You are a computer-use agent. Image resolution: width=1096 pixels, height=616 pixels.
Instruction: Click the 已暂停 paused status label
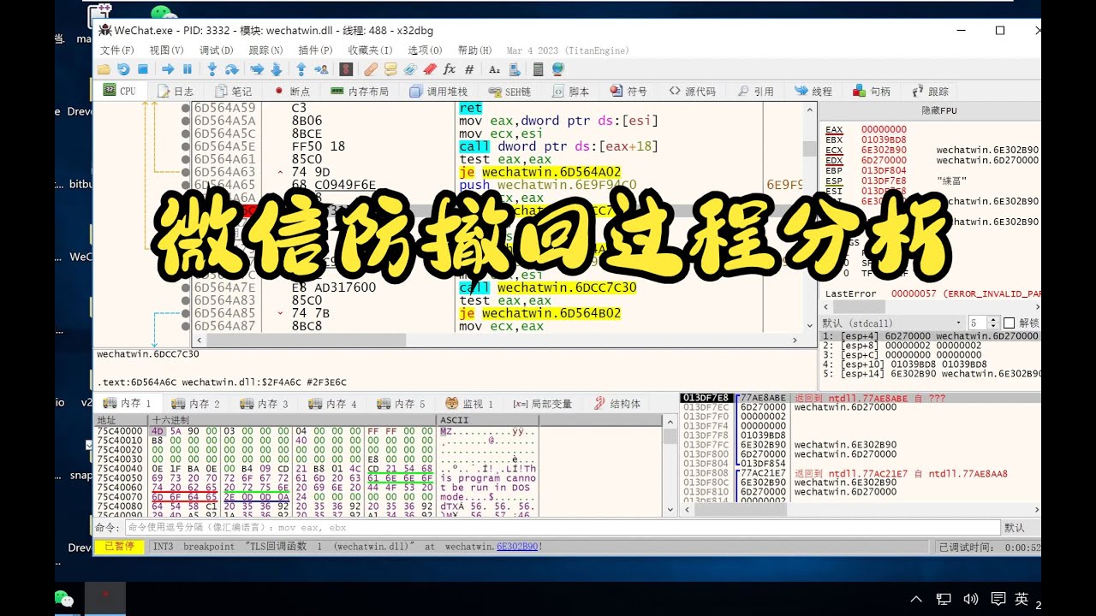point(119,546)
